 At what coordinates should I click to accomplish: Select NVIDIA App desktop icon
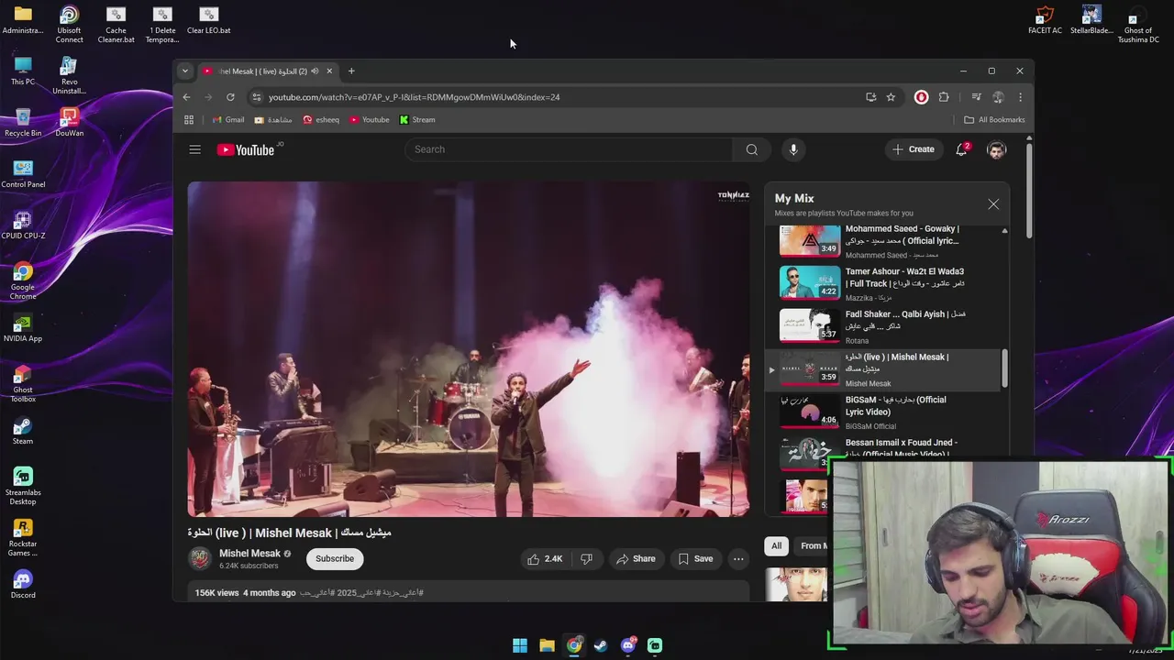(23, 328)
